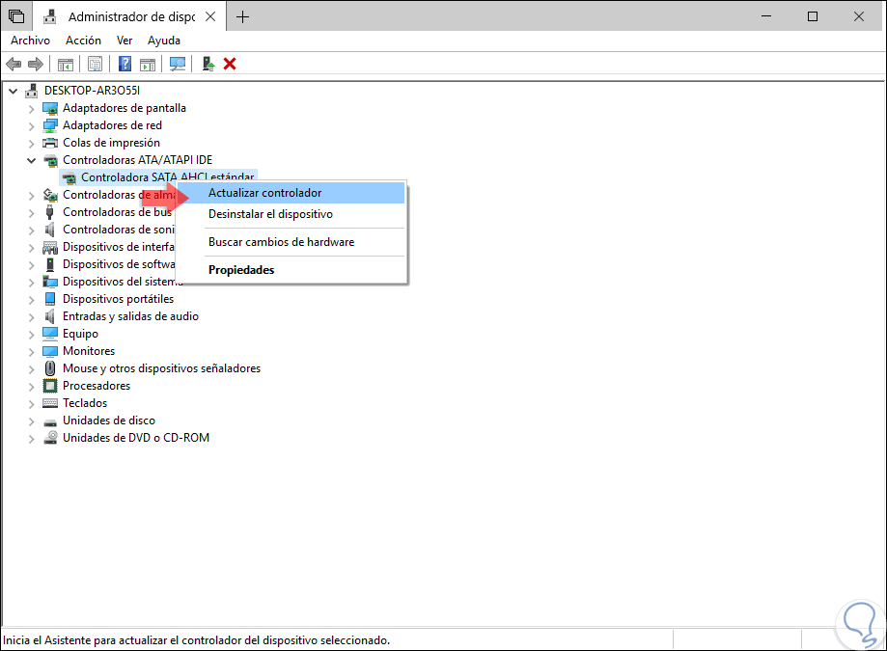Expand the Teclados node
The width and height of the screenshot is (887, 651).
point(31,403)
